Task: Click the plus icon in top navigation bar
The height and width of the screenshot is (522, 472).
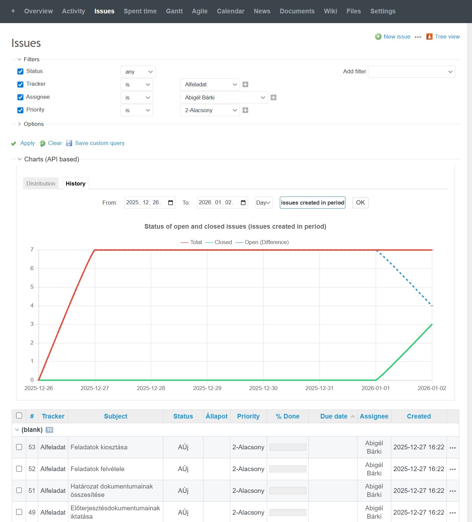Action: tap(13, 11)
